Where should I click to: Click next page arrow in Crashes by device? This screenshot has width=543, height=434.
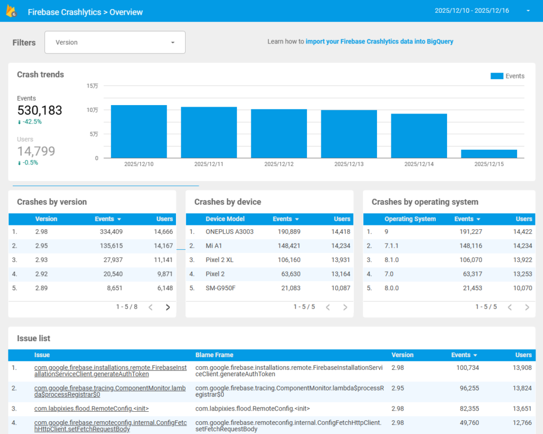(345, 307)
